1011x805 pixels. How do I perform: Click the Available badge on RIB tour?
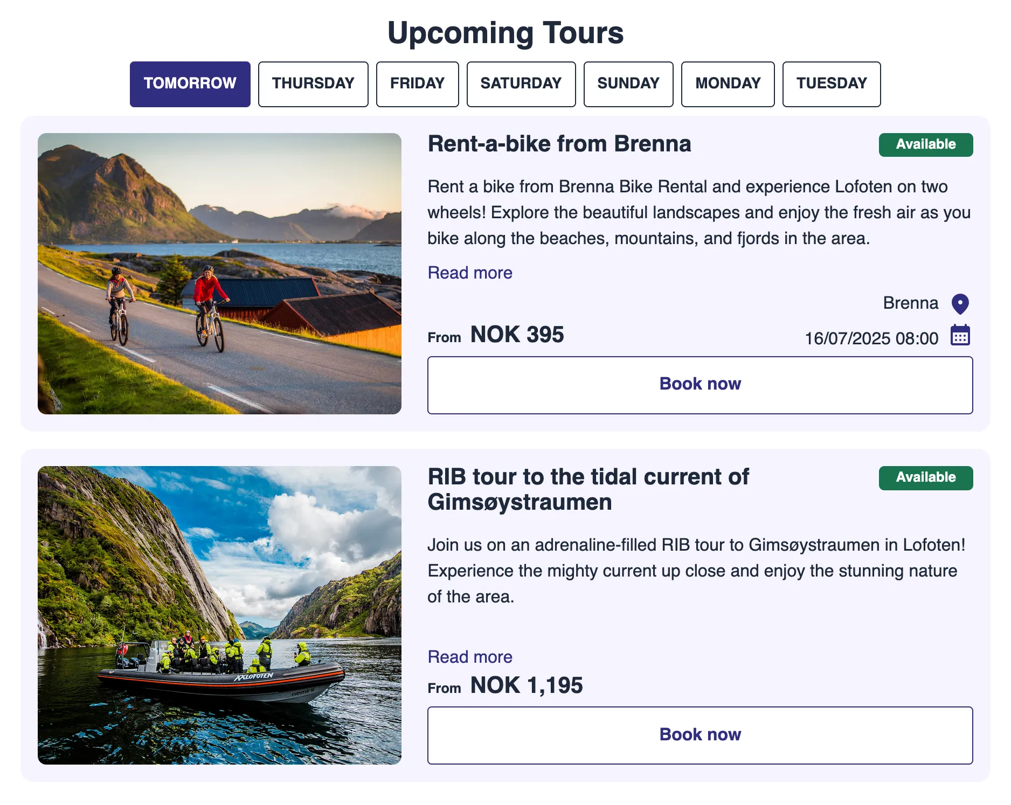click(x=925, y=478)
